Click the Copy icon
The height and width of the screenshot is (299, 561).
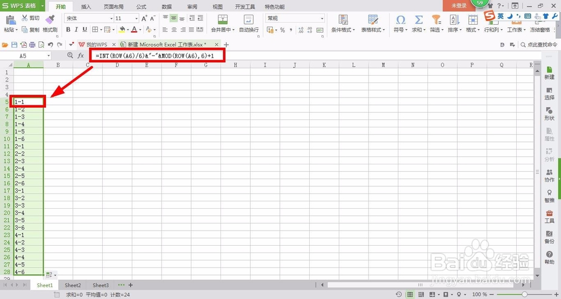pos(25,30)
